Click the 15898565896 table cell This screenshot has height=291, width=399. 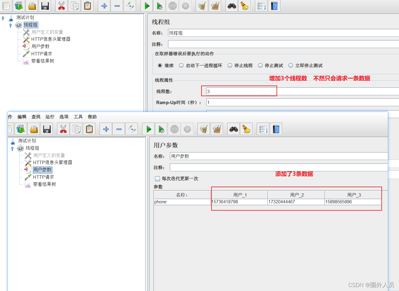(353, 202)
